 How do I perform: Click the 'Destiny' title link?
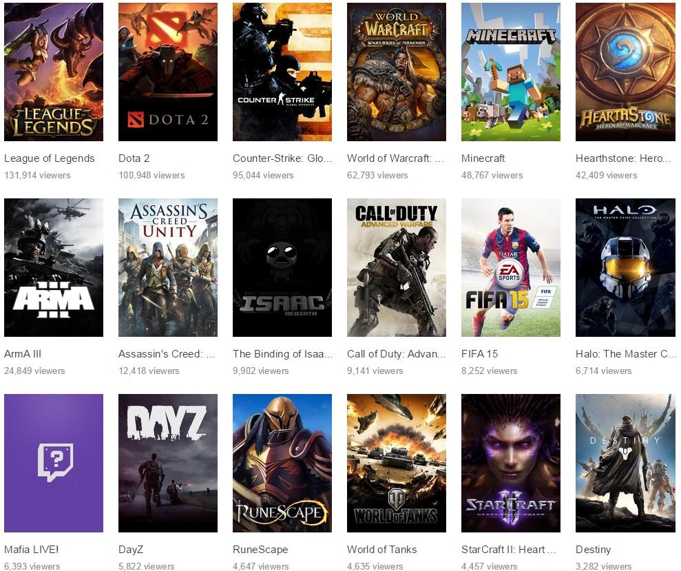pos(594,550)
